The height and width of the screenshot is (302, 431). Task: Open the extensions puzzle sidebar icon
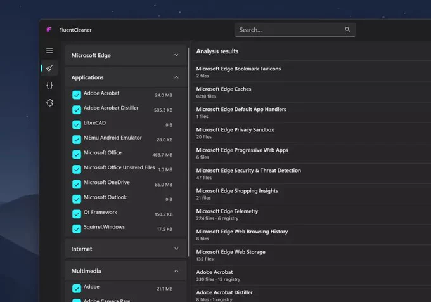tap(49, 103)
